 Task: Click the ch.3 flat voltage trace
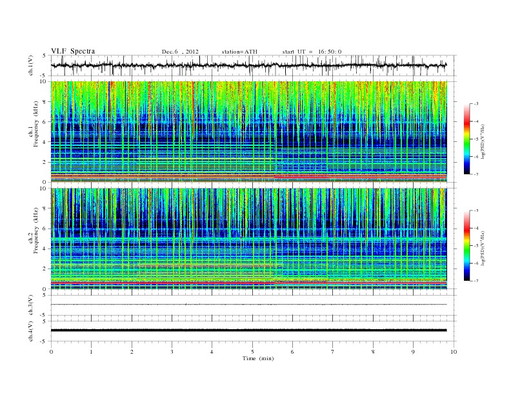pyautogui.click(x=248, y=305)
